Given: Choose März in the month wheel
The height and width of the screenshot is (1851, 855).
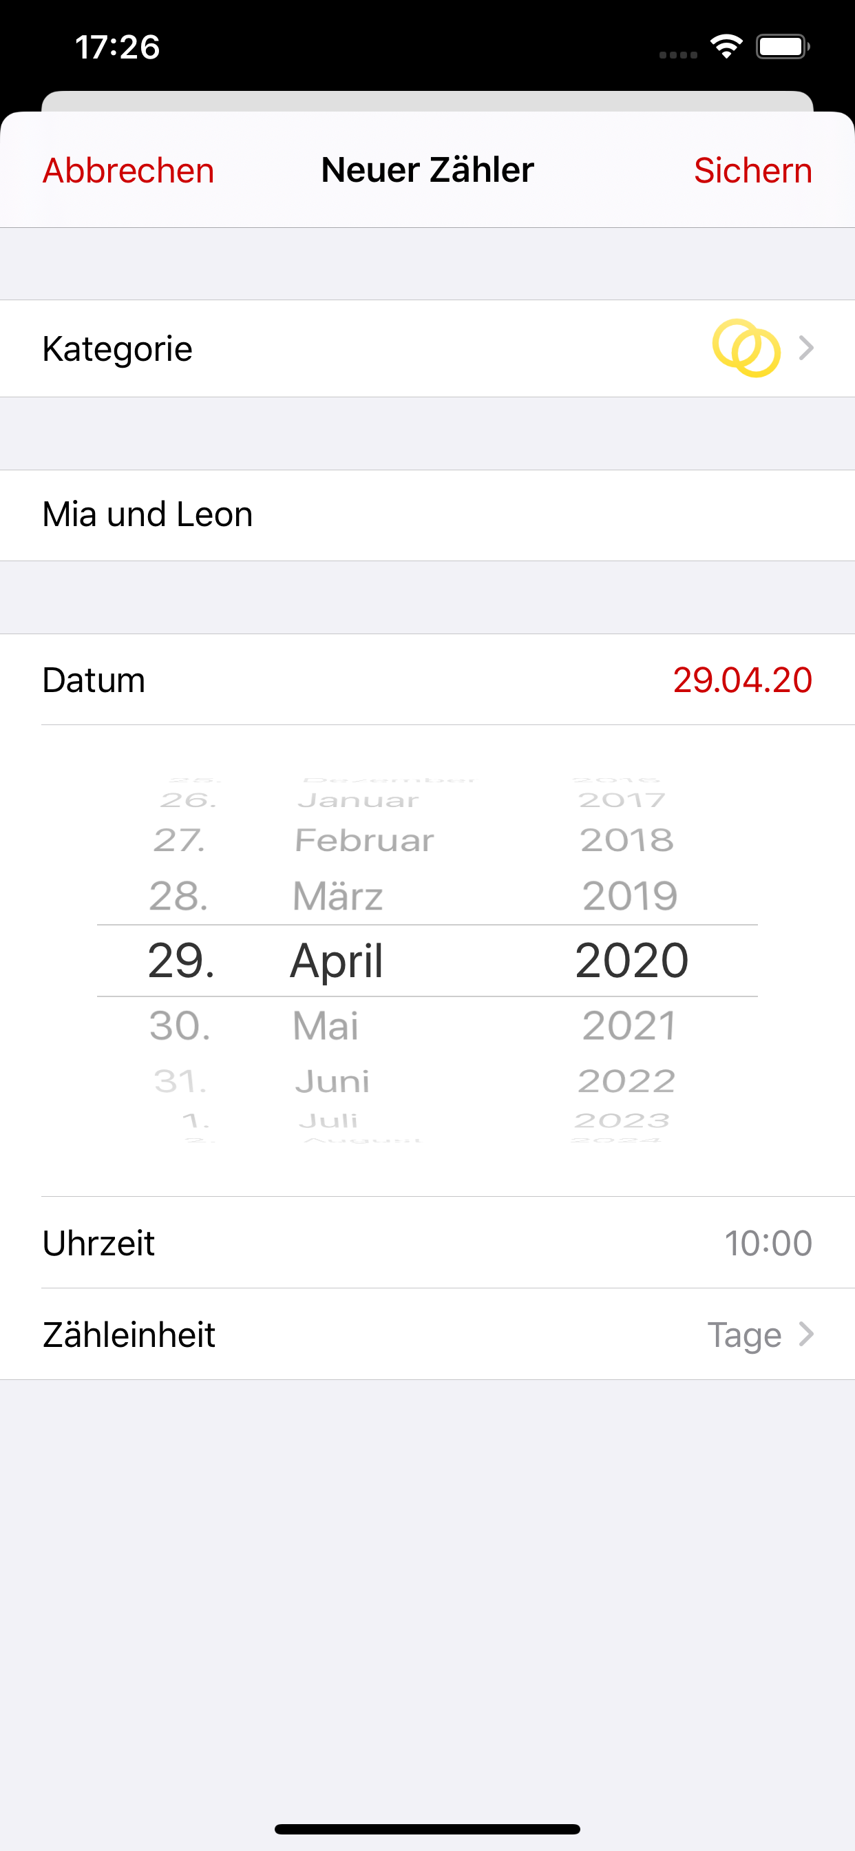Looking at the screenshot, I should tap(338, 896).
